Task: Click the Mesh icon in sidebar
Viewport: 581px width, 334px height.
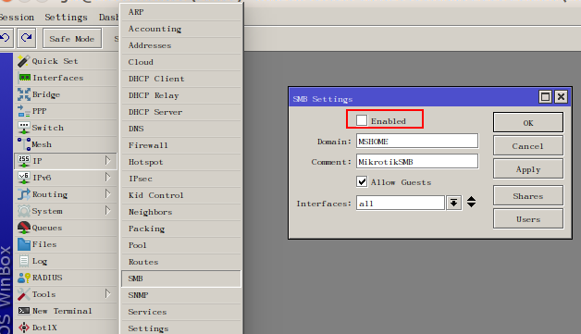Action: click(24, 144)
